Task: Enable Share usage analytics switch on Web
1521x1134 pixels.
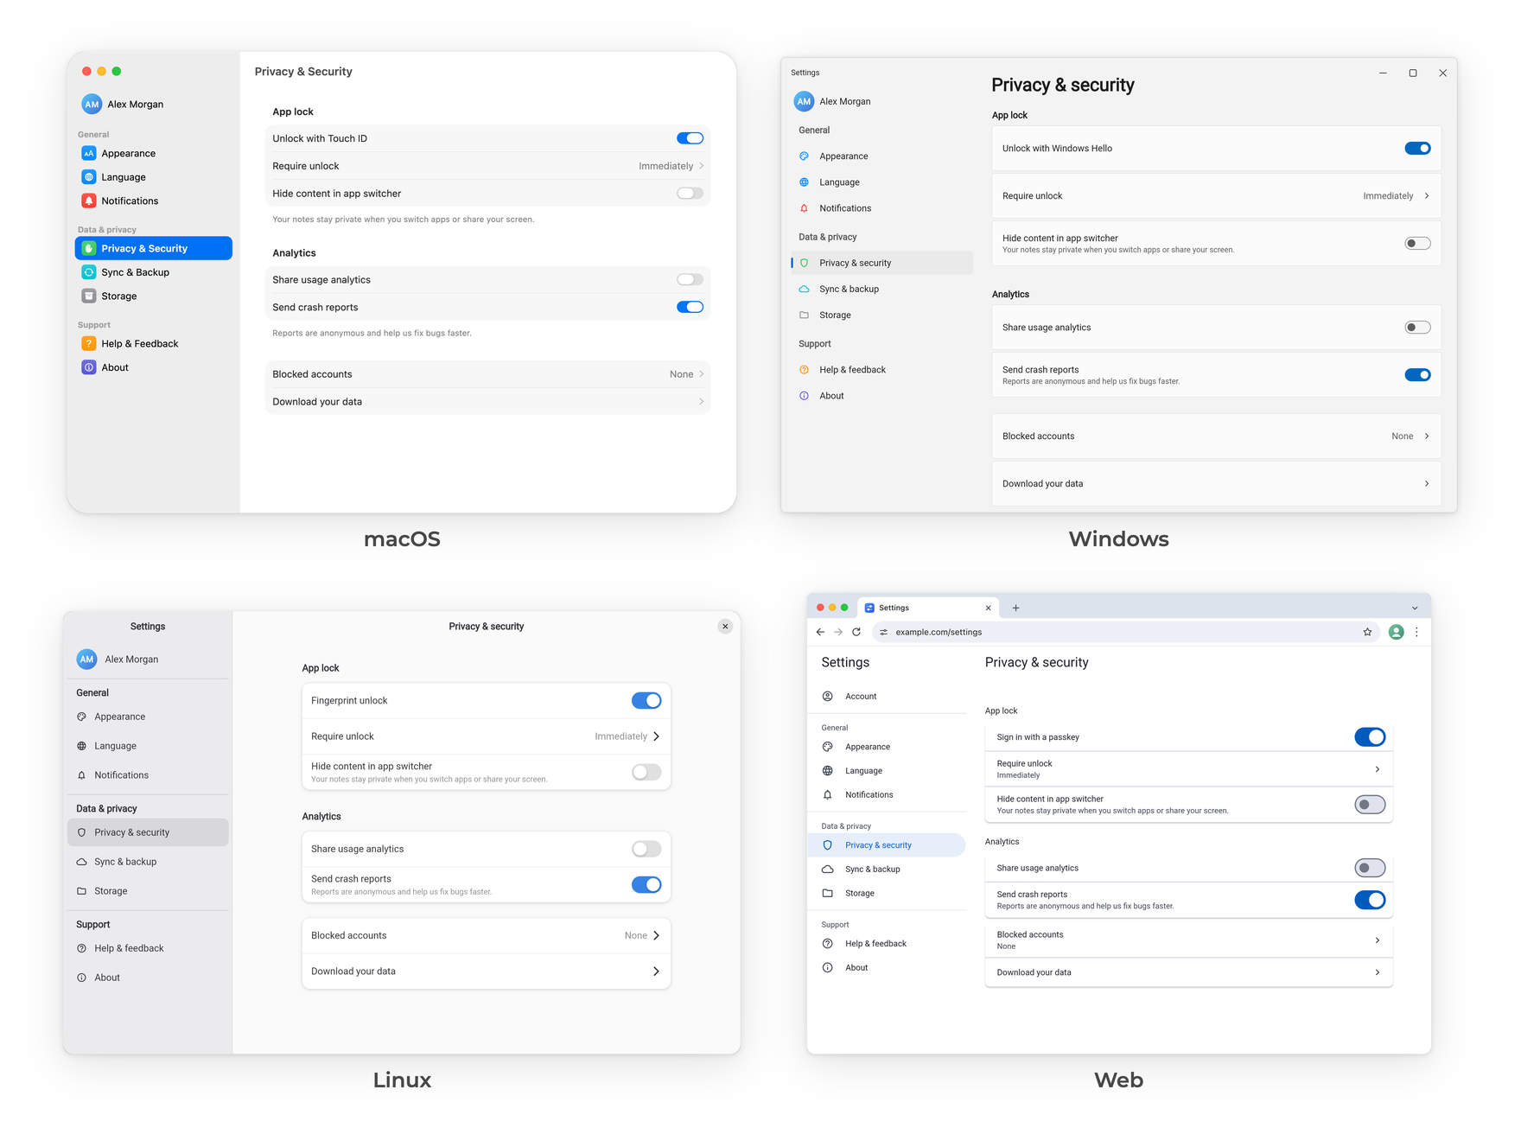Action: tap(1370, 868)
